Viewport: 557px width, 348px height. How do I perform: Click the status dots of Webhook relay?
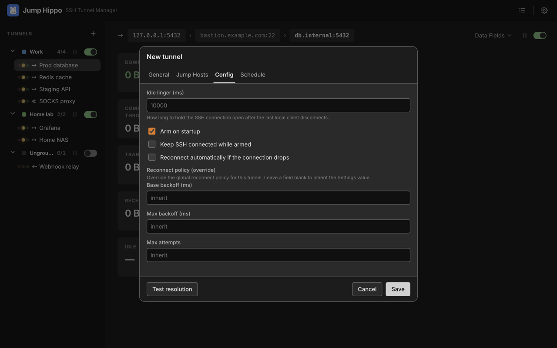click(23, 167)
